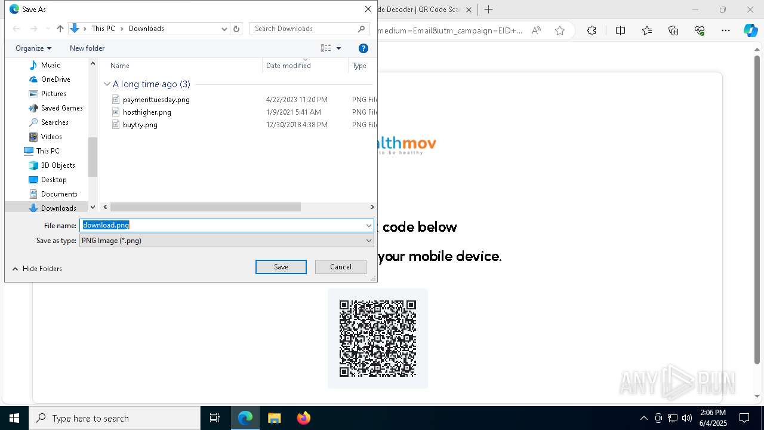
Task: Open the Favorites list in Edge
Action: 647,30
